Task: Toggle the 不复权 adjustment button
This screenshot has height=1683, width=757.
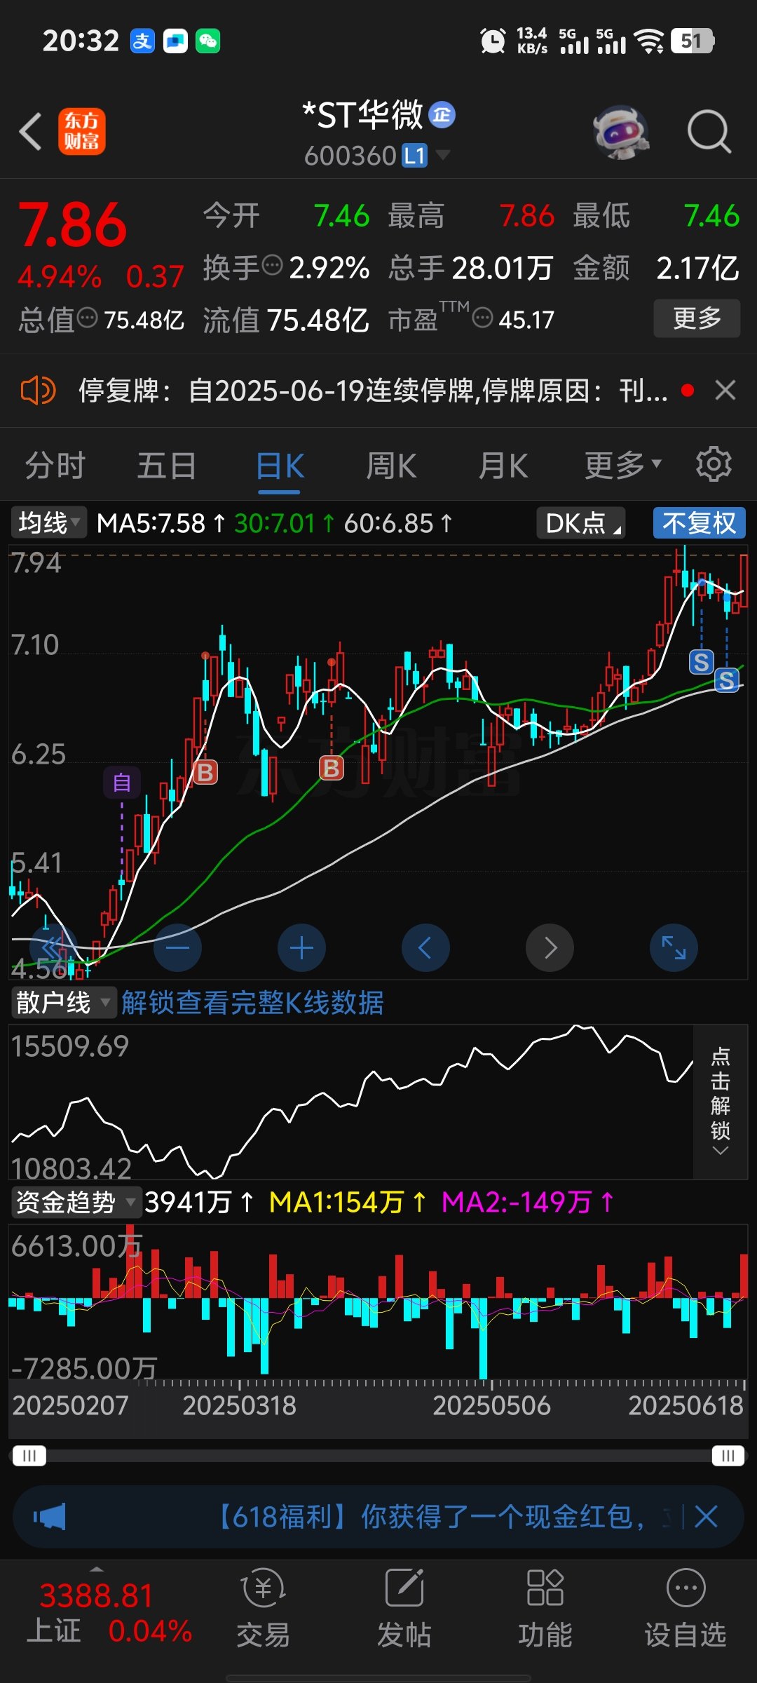Action: coord(699,523)
